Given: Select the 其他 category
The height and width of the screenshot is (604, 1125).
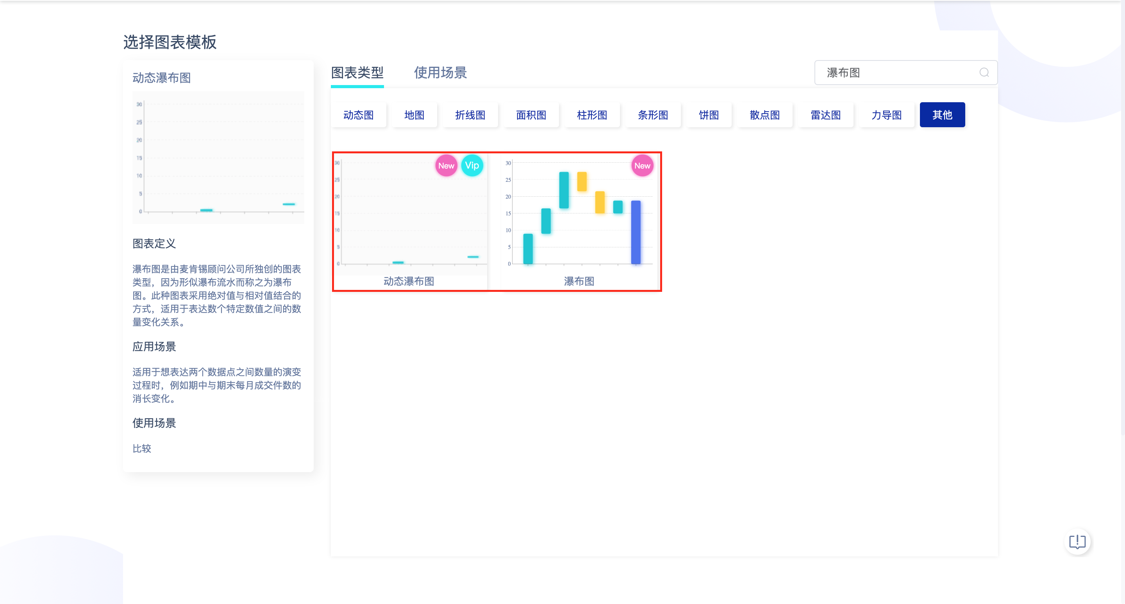Looking at the screenshot, I should (x=943, y=115).
